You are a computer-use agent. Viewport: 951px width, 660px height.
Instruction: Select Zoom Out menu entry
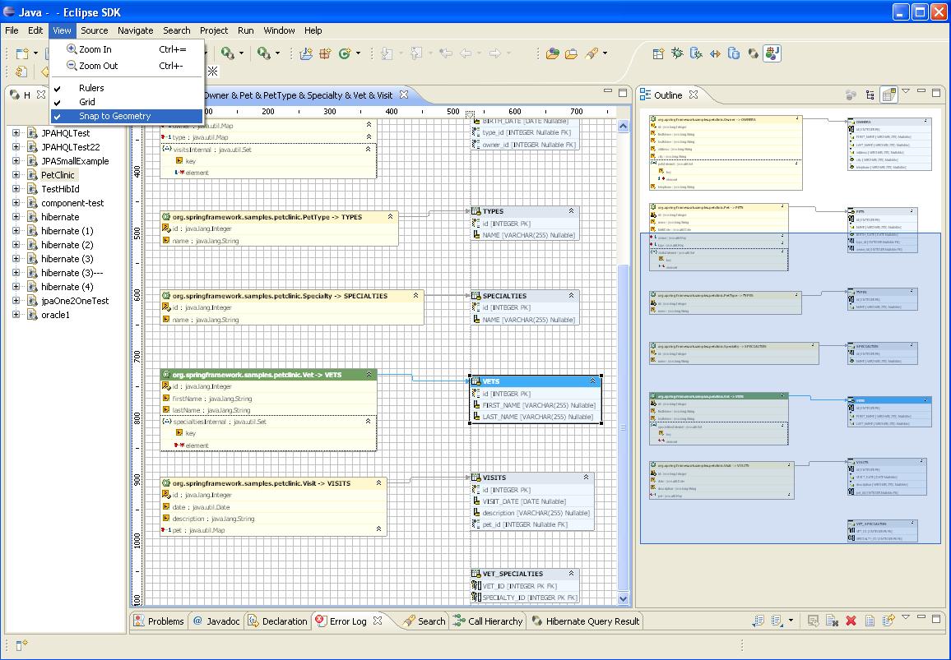coord(98,66)
